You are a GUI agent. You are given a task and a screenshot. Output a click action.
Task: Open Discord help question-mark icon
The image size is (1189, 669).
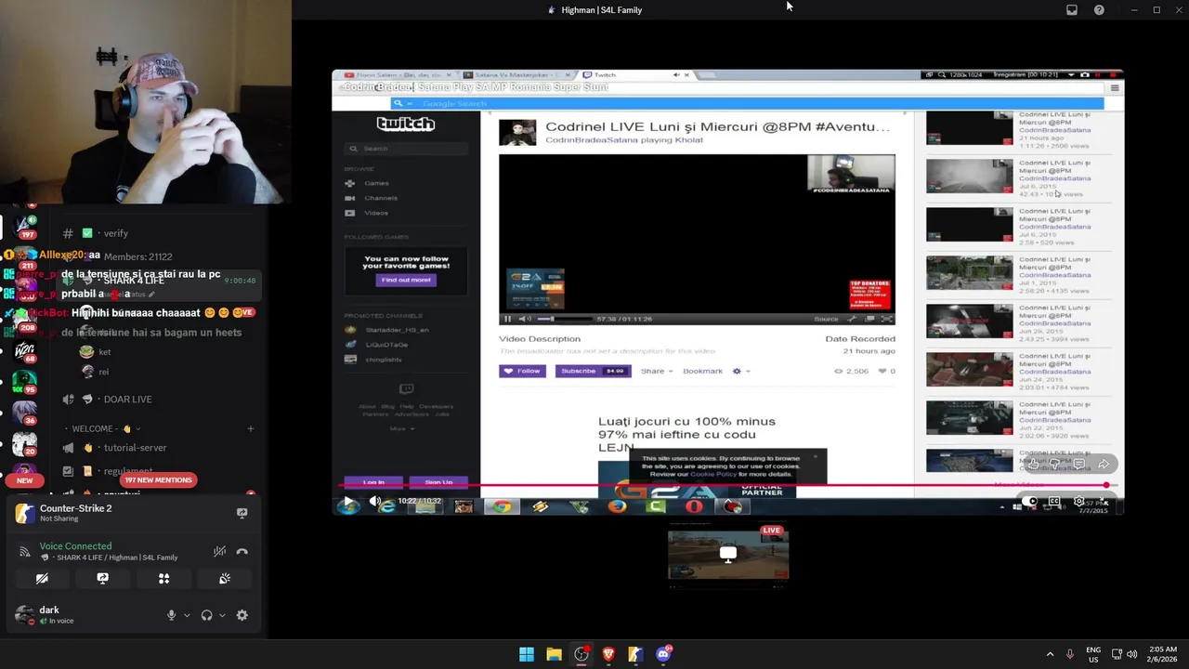tap(1099, 10)
